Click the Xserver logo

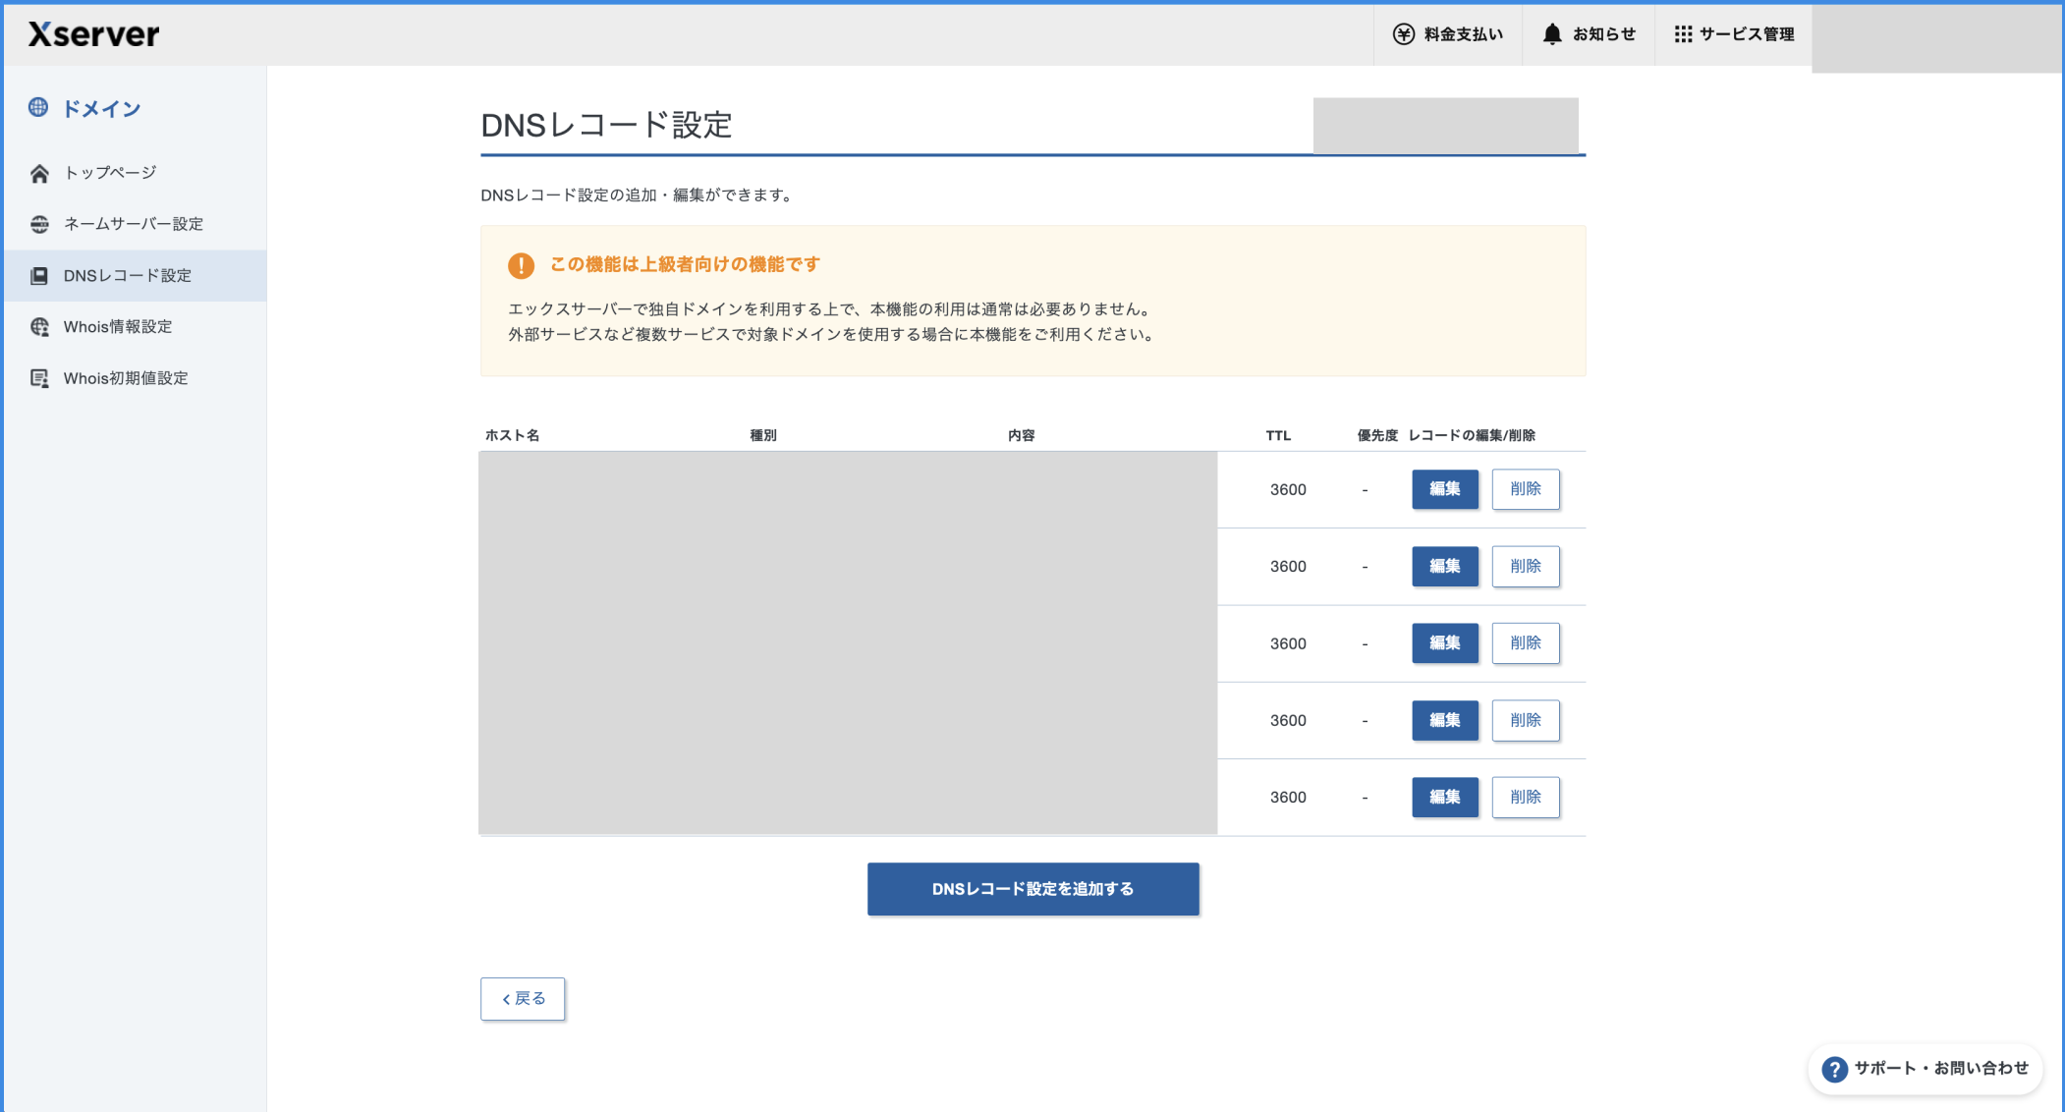point(91,33)
